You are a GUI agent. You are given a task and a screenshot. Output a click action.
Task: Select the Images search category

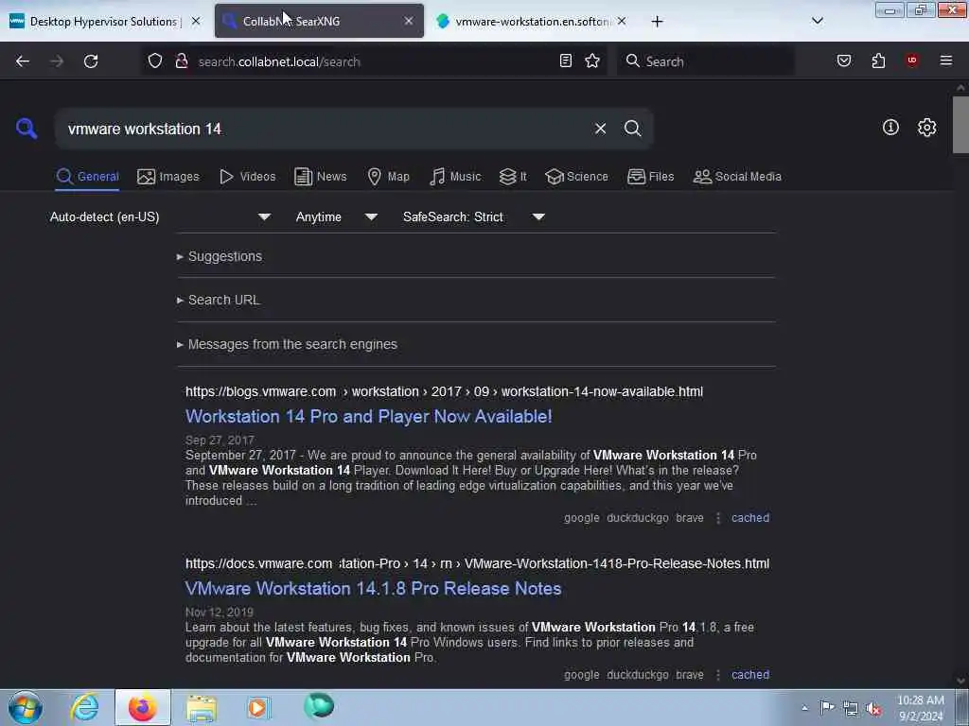[x=168, y=177]
